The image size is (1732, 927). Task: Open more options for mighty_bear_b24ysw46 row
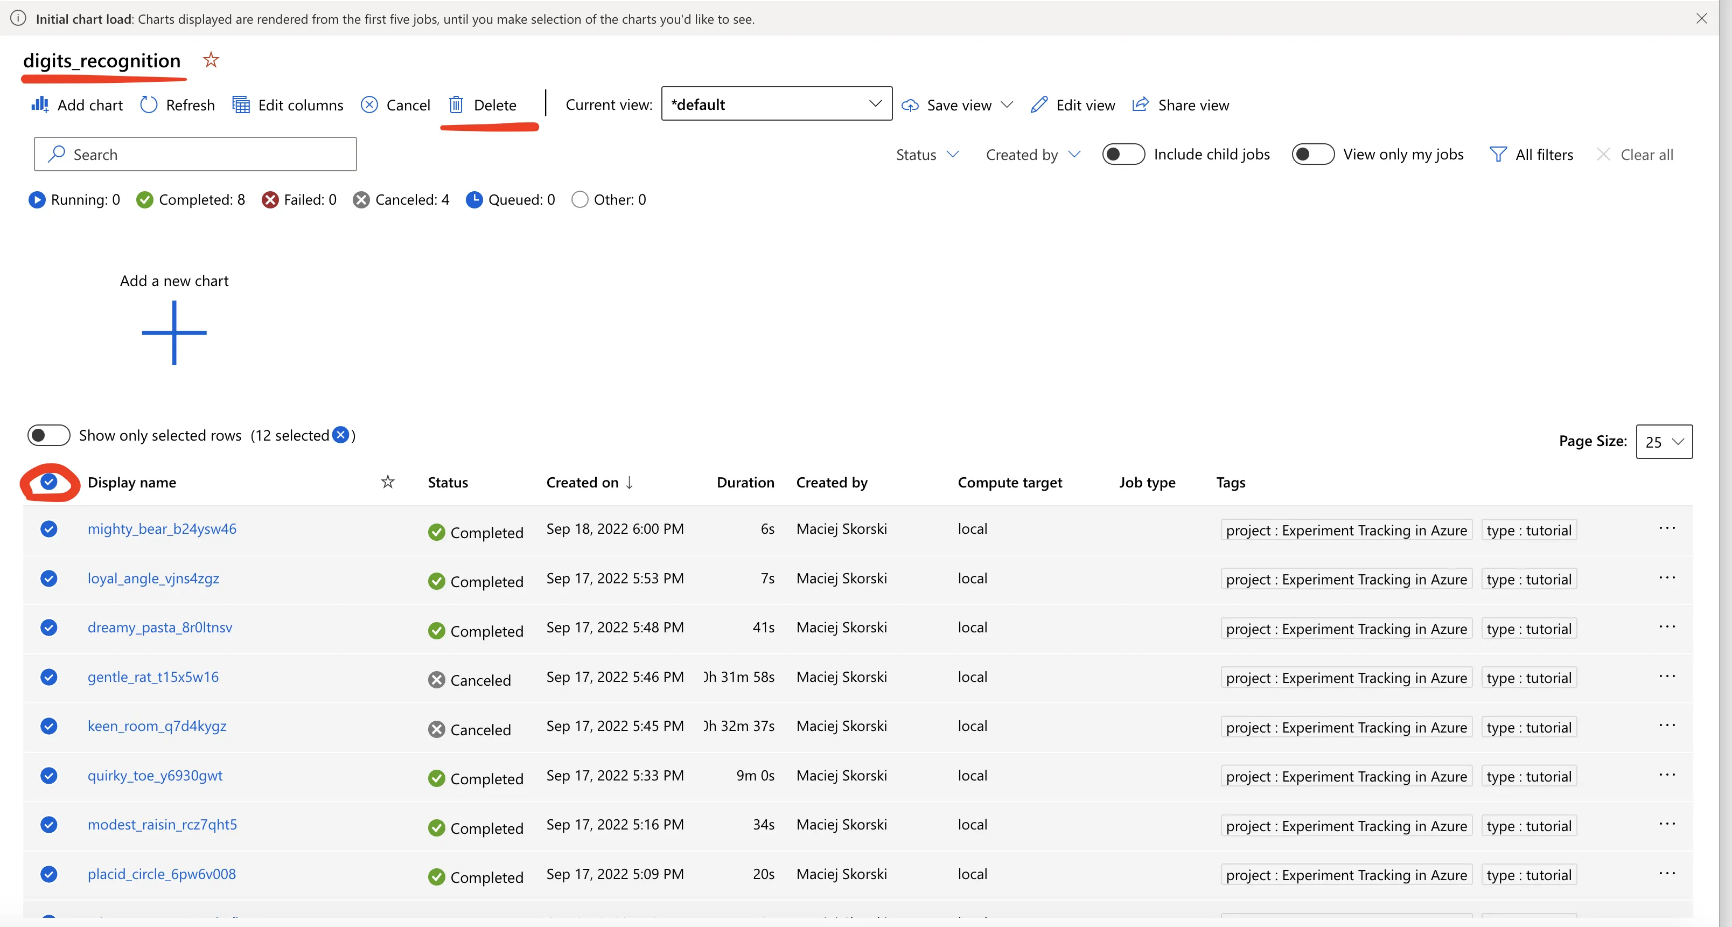[x=1667, y=528]
